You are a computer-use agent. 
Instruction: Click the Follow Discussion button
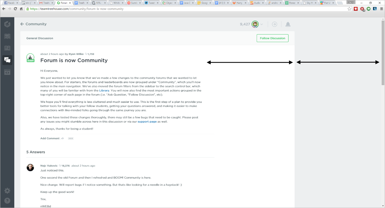tap(272, 38)
